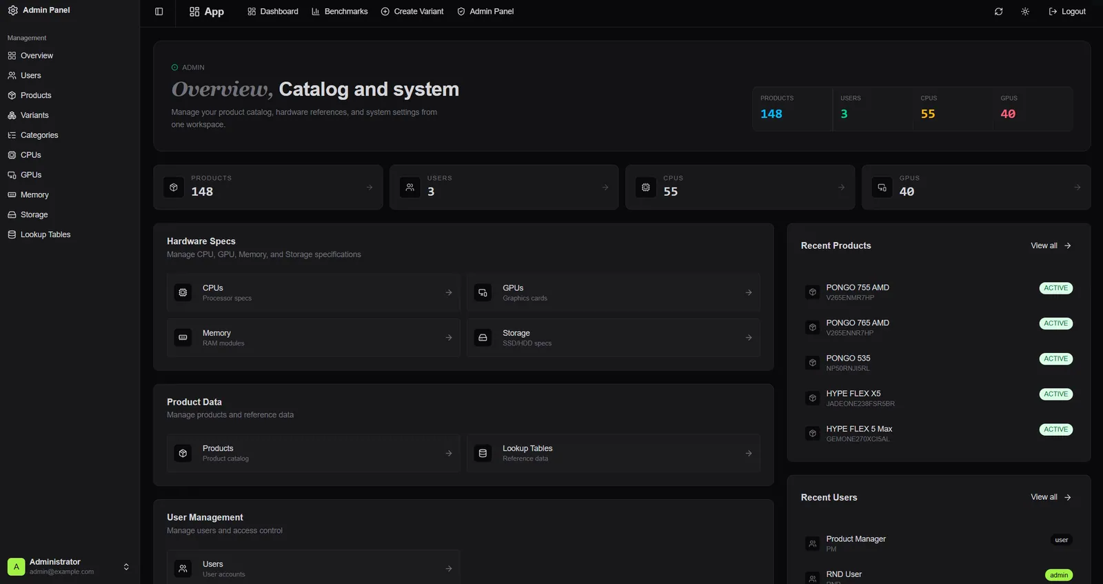
Task: Open Benchmarks in top navigation
Action: pyautogui.click(x=340, y=12)
